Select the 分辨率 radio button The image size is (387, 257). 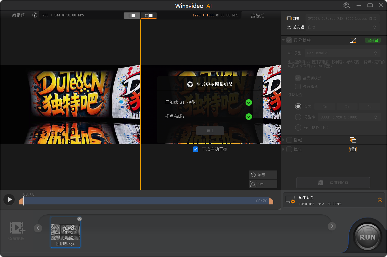click(x=298, y=117)
